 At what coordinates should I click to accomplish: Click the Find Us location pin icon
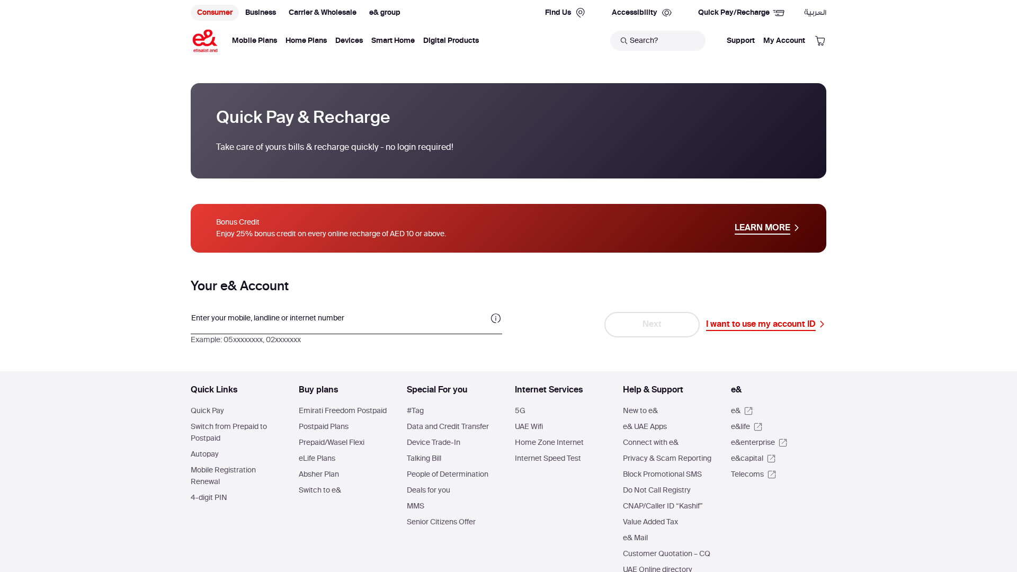[x=581, y=13]
